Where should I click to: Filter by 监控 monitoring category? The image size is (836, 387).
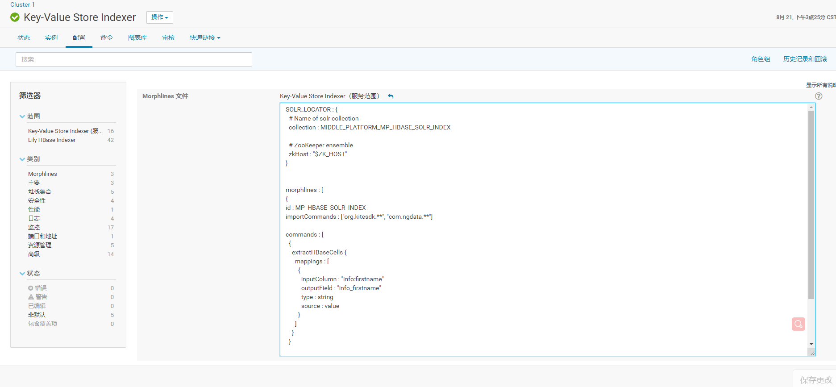tap(34, 227)
